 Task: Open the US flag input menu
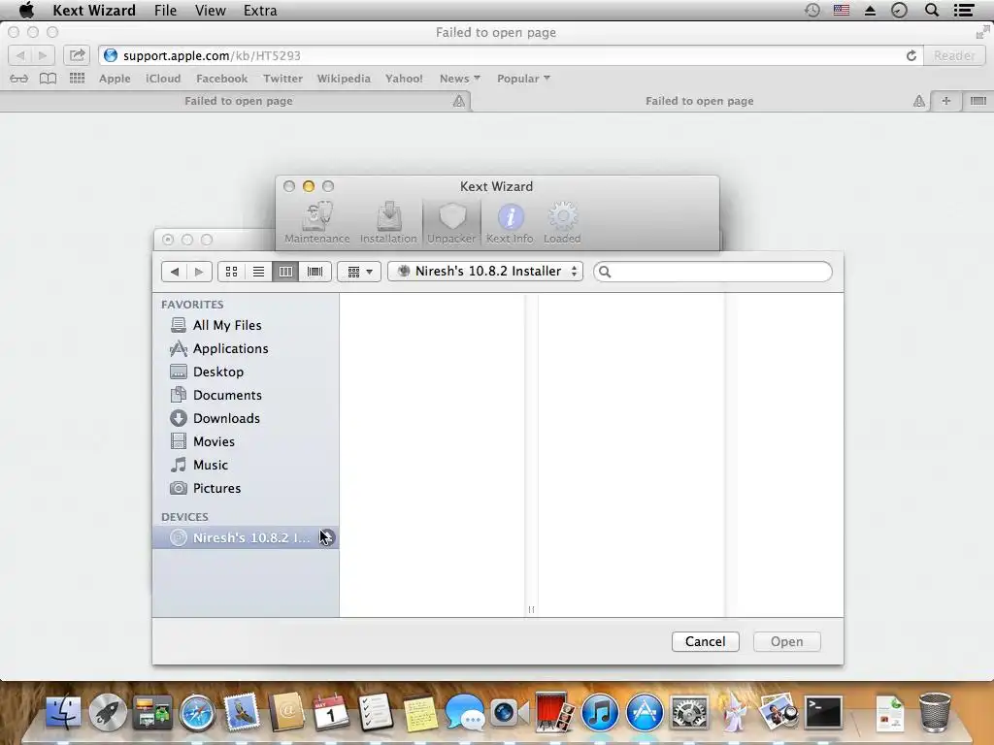[x=842, y=10]
